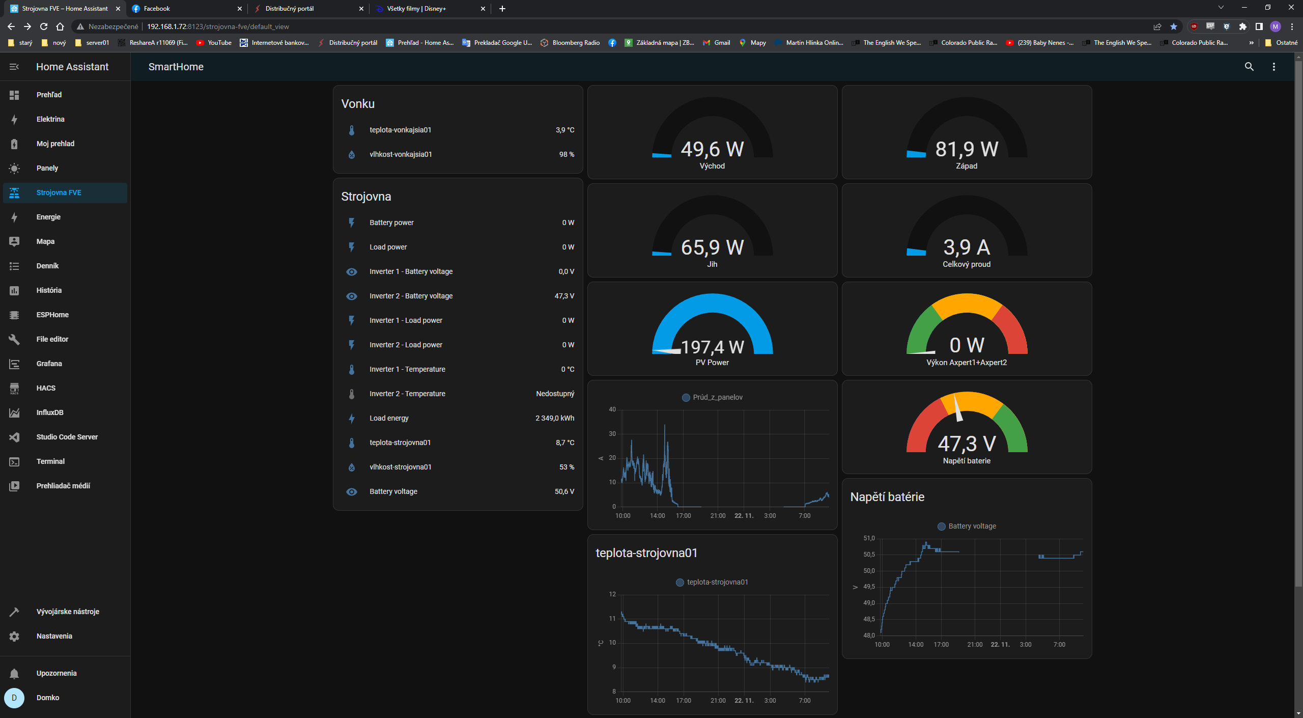Open the Prehľad sidebar item
The height and width of the screenshot is (718, 1303).
point(65,95)
